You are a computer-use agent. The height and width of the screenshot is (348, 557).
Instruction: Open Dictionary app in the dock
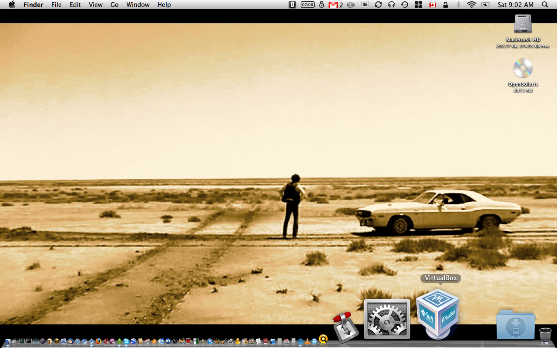click(266, 341)
